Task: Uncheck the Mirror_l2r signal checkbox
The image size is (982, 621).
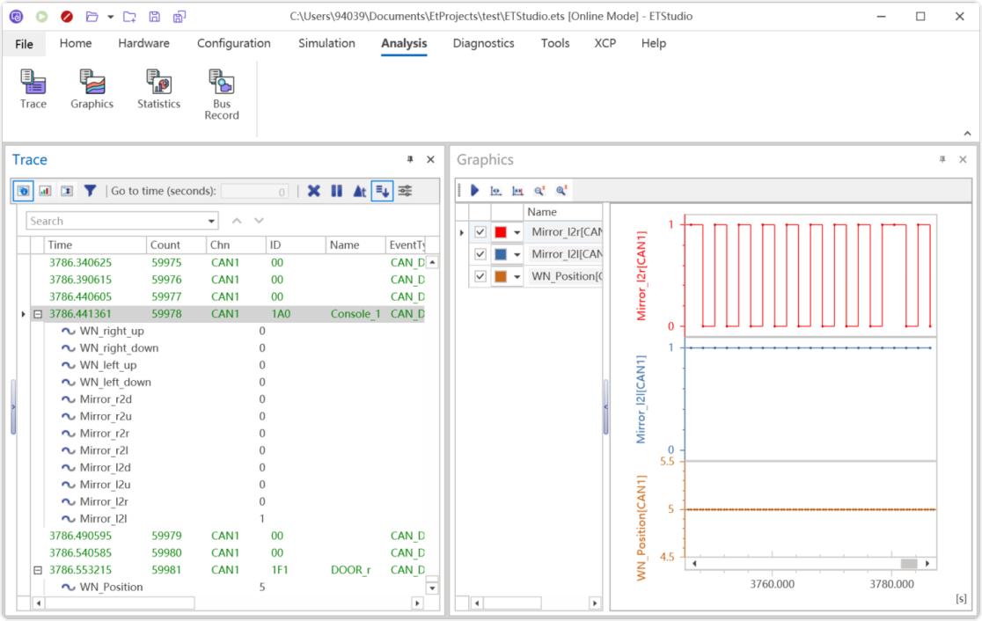Action: tap(480, 232)
